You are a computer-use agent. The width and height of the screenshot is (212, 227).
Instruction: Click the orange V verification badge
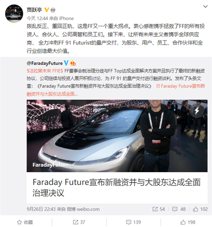pyautogui.click(x=46, y=10)
